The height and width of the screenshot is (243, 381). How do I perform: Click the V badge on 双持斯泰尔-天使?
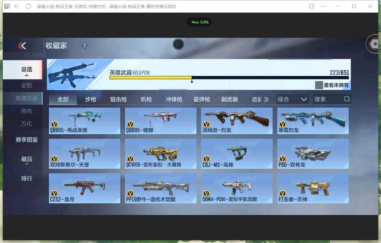pos(54,159)
